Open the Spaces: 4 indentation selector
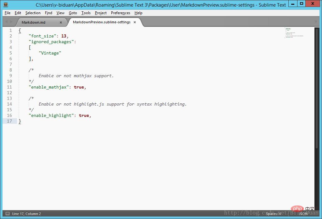Image resolution: width=322 pixels, height=219 pixels. point(273,214)
